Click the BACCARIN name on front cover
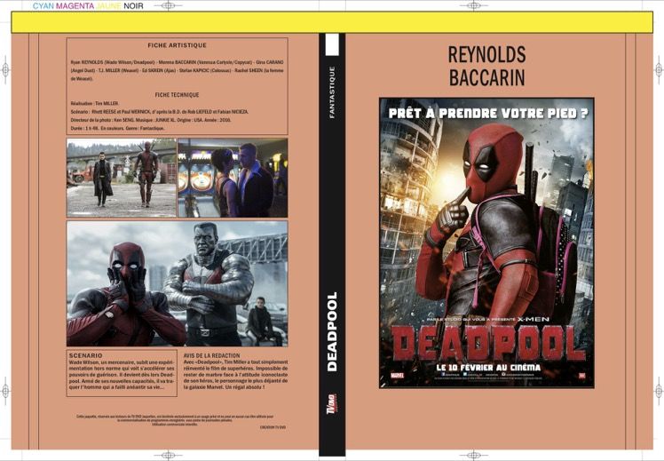This screenshot has width=664, height=461. (x=487, y=77)
